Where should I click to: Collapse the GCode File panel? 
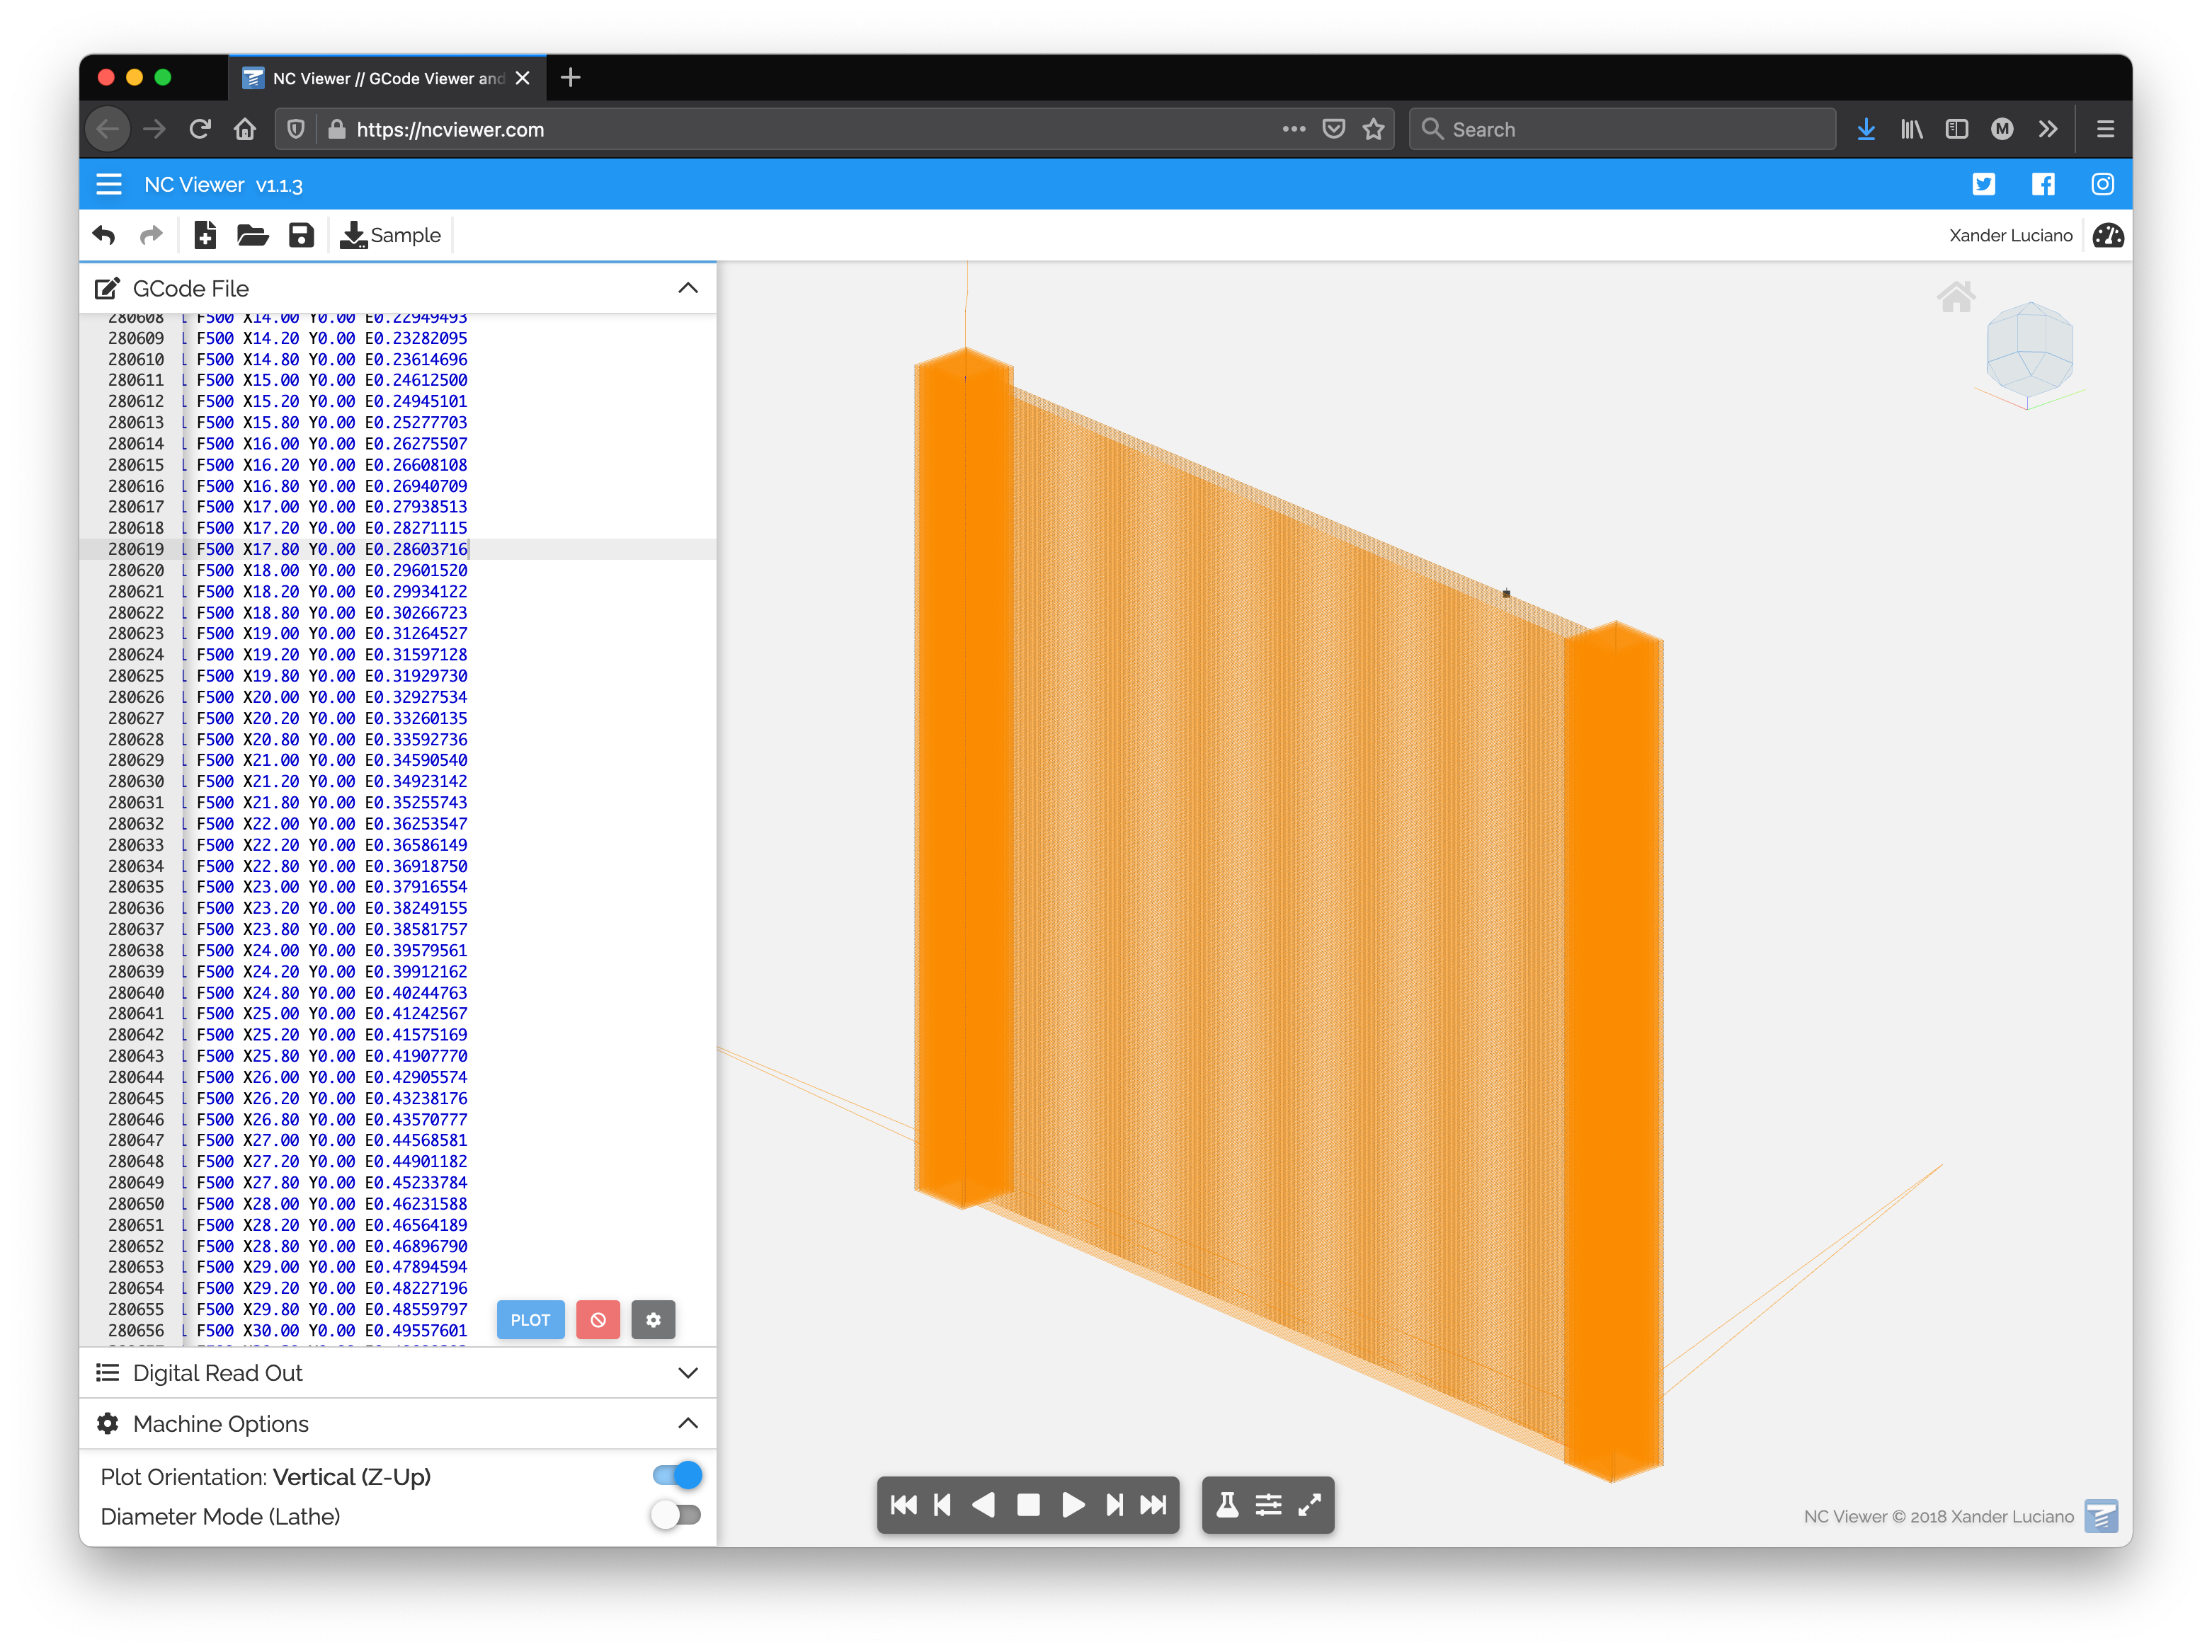(686, 288)
